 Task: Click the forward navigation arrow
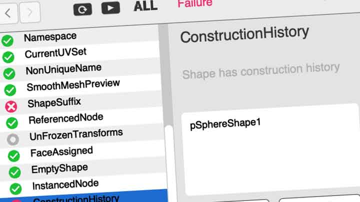point(30,12)
